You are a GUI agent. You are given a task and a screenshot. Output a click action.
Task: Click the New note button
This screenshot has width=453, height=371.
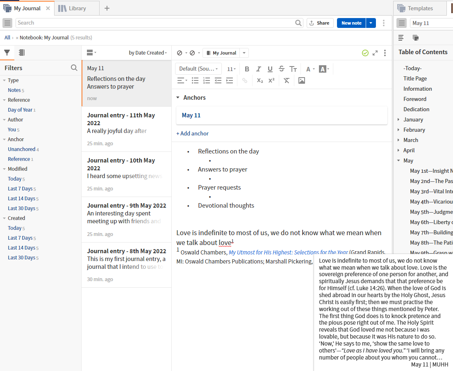click(x=351, y=23)
